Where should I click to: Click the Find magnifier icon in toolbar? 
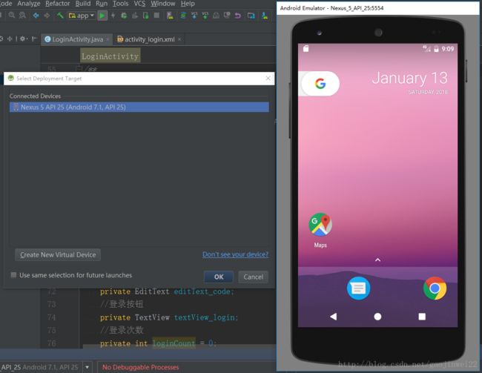[12, 15]
